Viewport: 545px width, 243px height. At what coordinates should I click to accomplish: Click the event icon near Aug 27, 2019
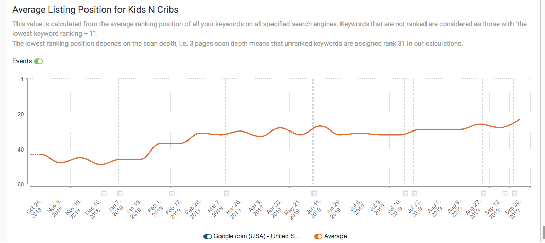click(483, 193)
